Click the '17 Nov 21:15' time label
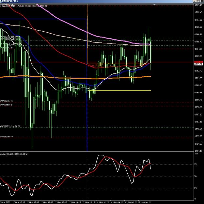Image resolution: width=204 pixels, height=204 pixels. tap(74, 202)
